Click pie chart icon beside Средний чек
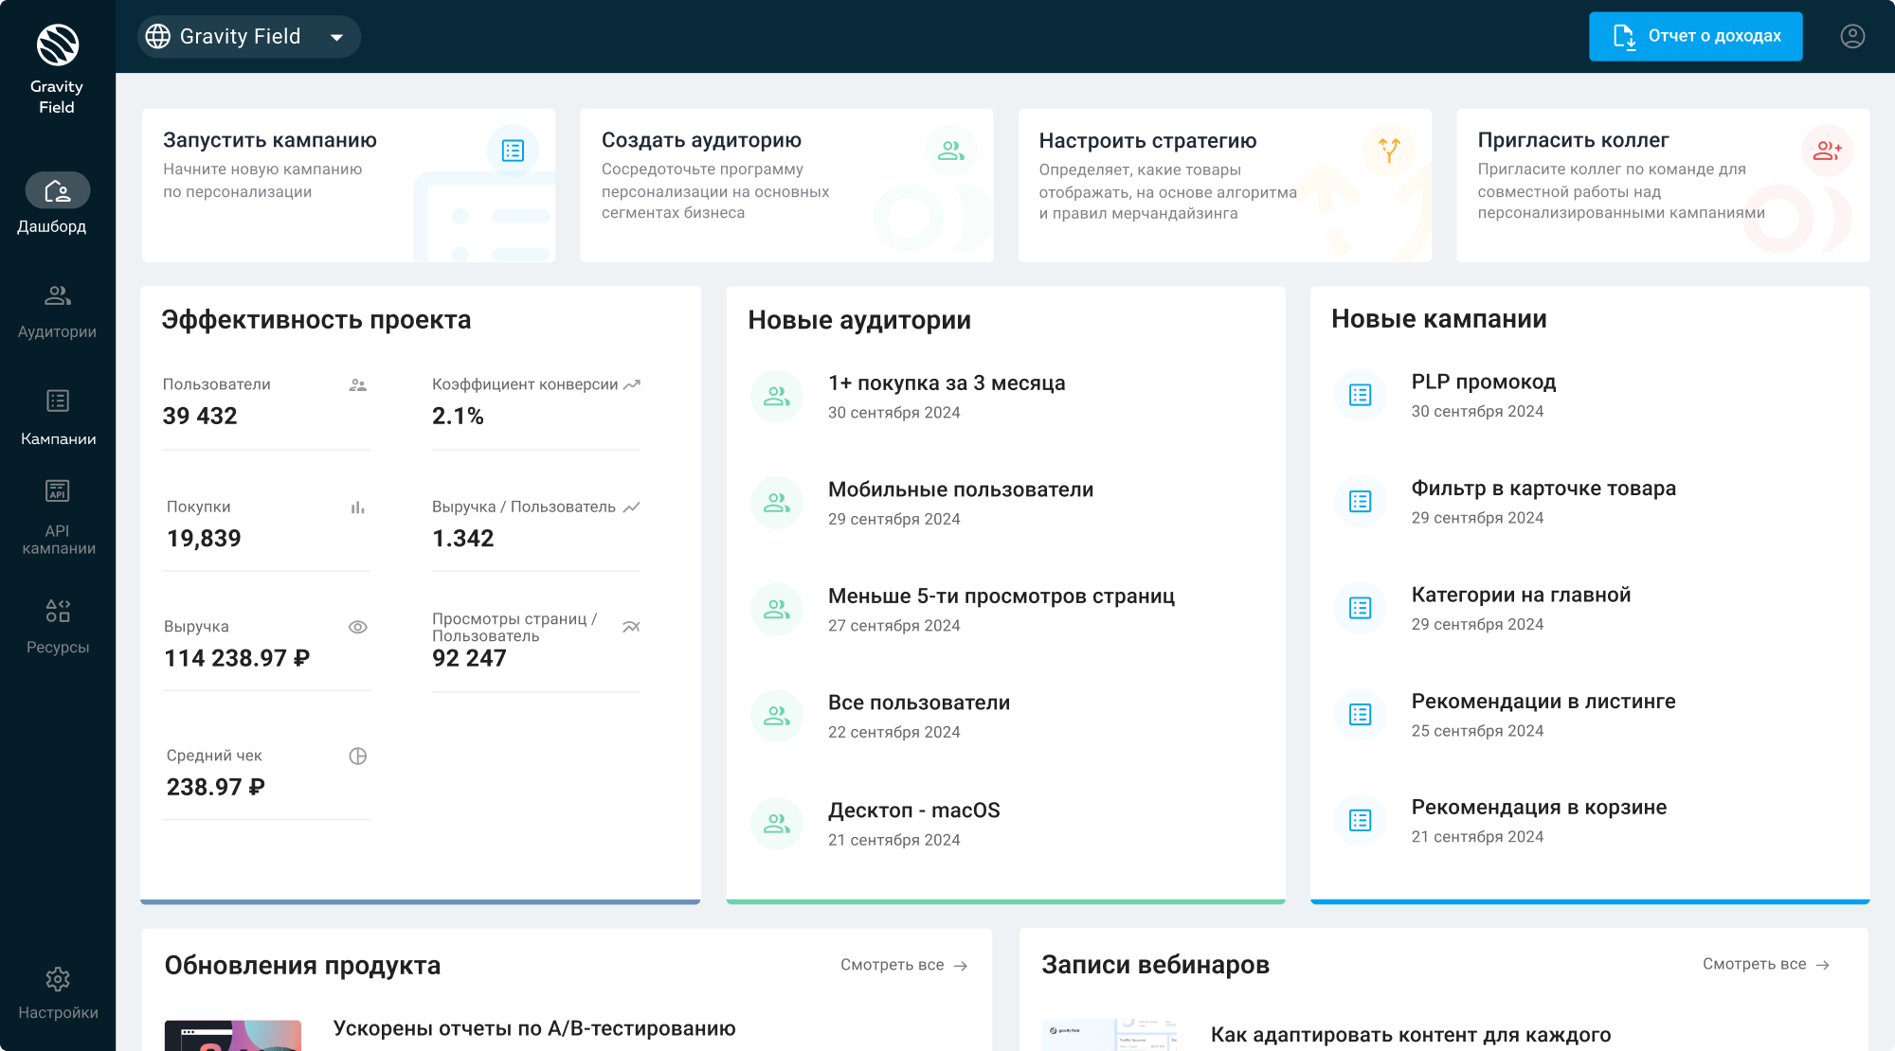The image size is (1895, 1051). pos(357,756)
